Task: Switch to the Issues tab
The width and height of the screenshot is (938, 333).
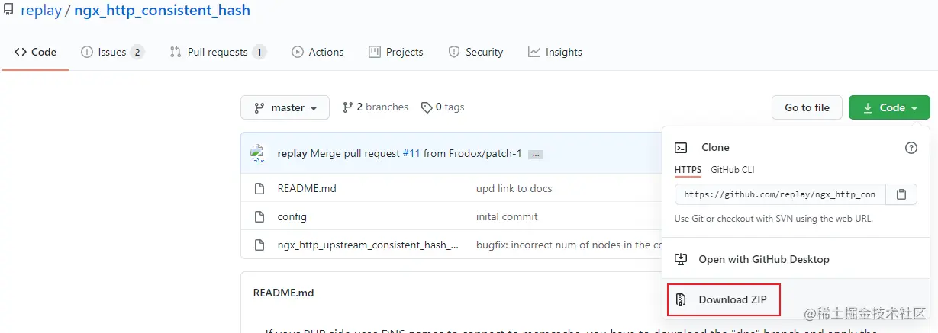Action: point(111,52)
